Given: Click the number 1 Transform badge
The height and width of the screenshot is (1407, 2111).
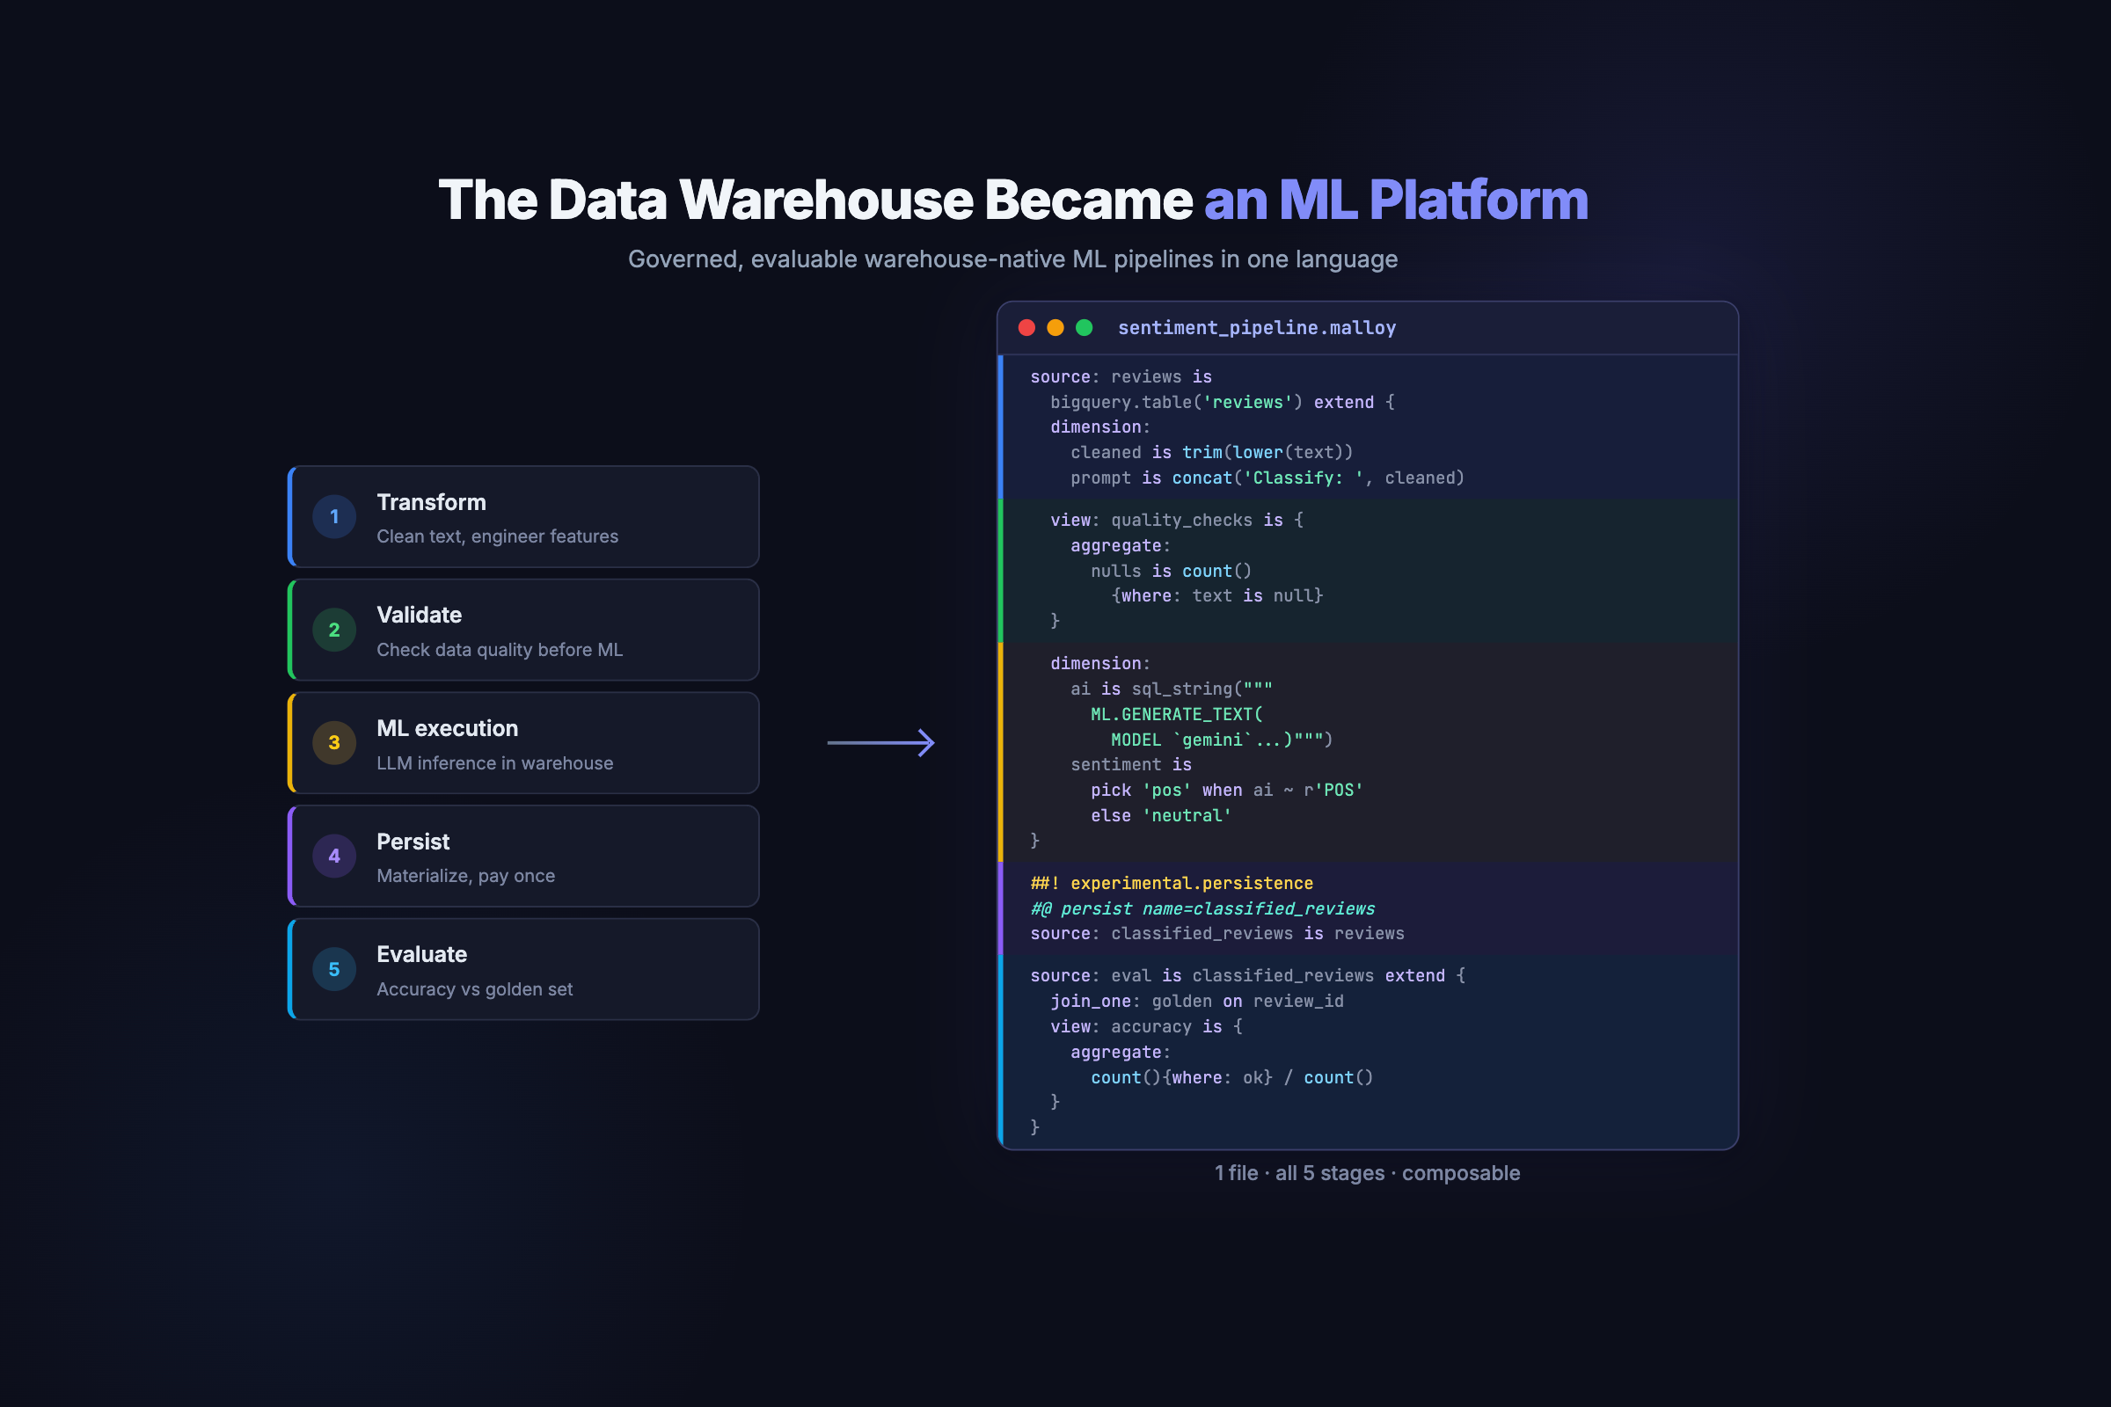Looking at the screenshot, I should (334, 517).
